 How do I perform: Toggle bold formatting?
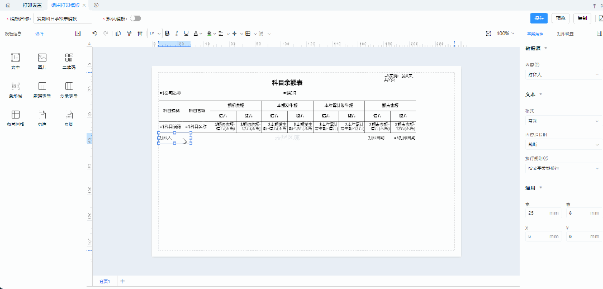[x=167, y=34]
